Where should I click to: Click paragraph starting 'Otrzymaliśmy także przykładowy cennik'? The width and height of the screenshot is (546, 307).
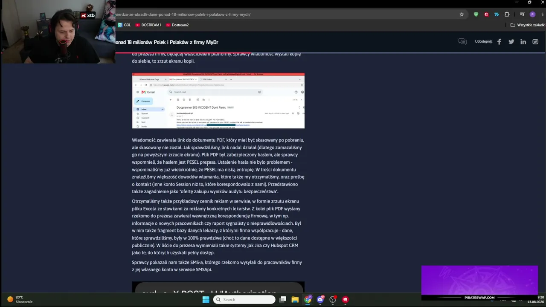click(x=217, y=227)
